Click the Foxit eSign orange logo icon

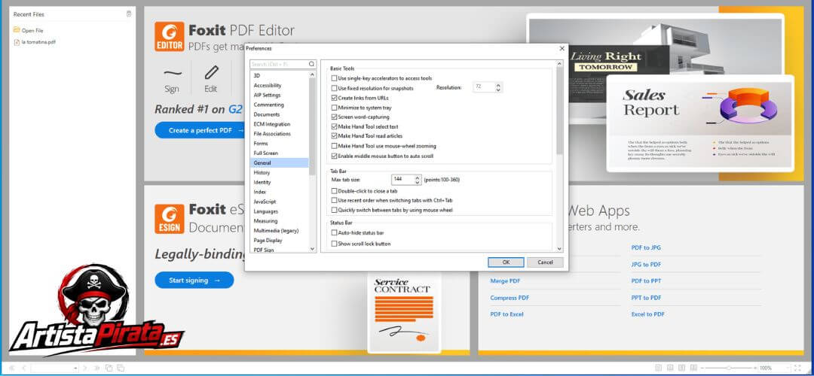coord(170,219)
